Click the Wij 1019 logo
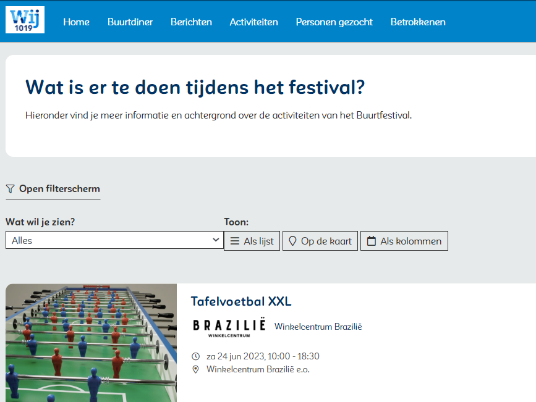This screenshot has width=536, height=402. coord(25,20)
